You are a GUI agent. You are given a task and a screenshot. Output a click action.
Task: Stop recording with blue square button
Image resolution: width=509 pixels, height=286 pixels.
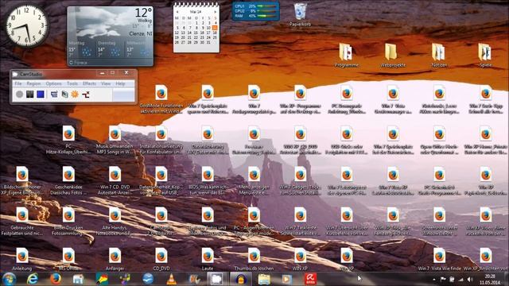pyautogui.click(x=41, y=95)
